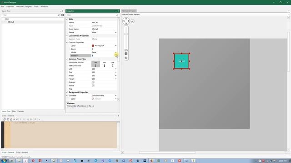Image resolution: width=291 pixels, height=163 pixels.
Task: Click the designer horizontal scrollbar
Action: point(167,153)
